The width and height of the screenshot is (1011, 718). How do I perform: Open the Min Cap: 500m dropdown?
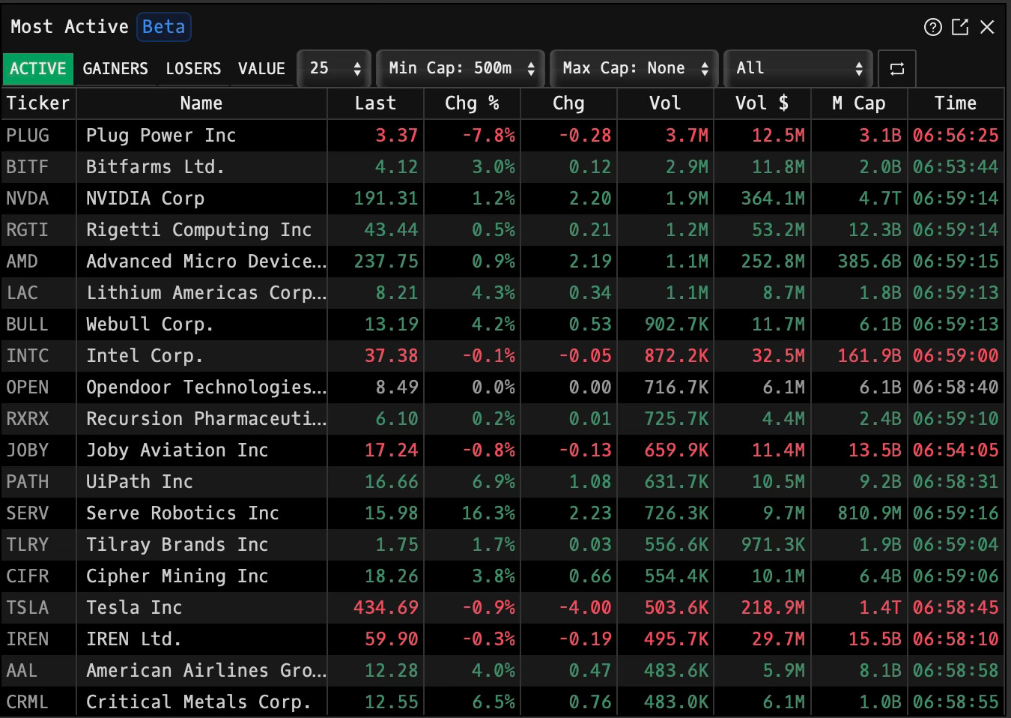(460, 69)
